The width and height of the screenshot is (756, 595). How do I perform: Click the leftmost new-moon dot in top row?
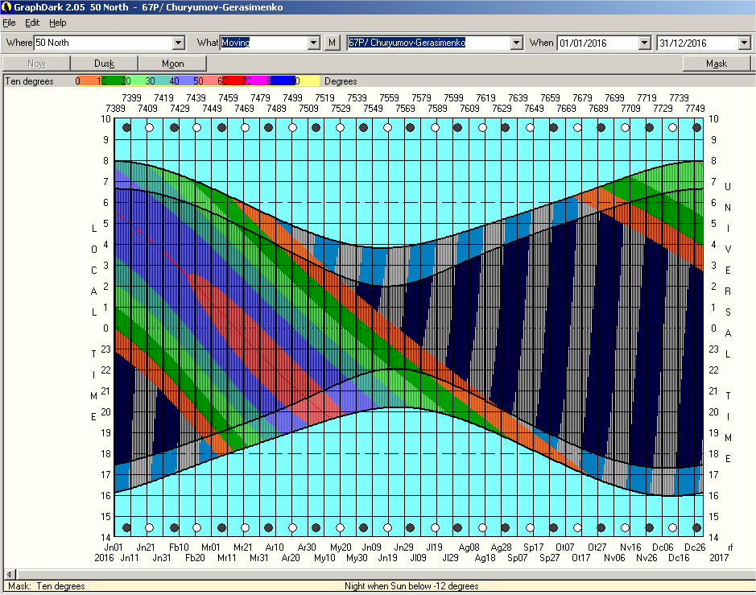pyautogui.click(x=126, y=127)
